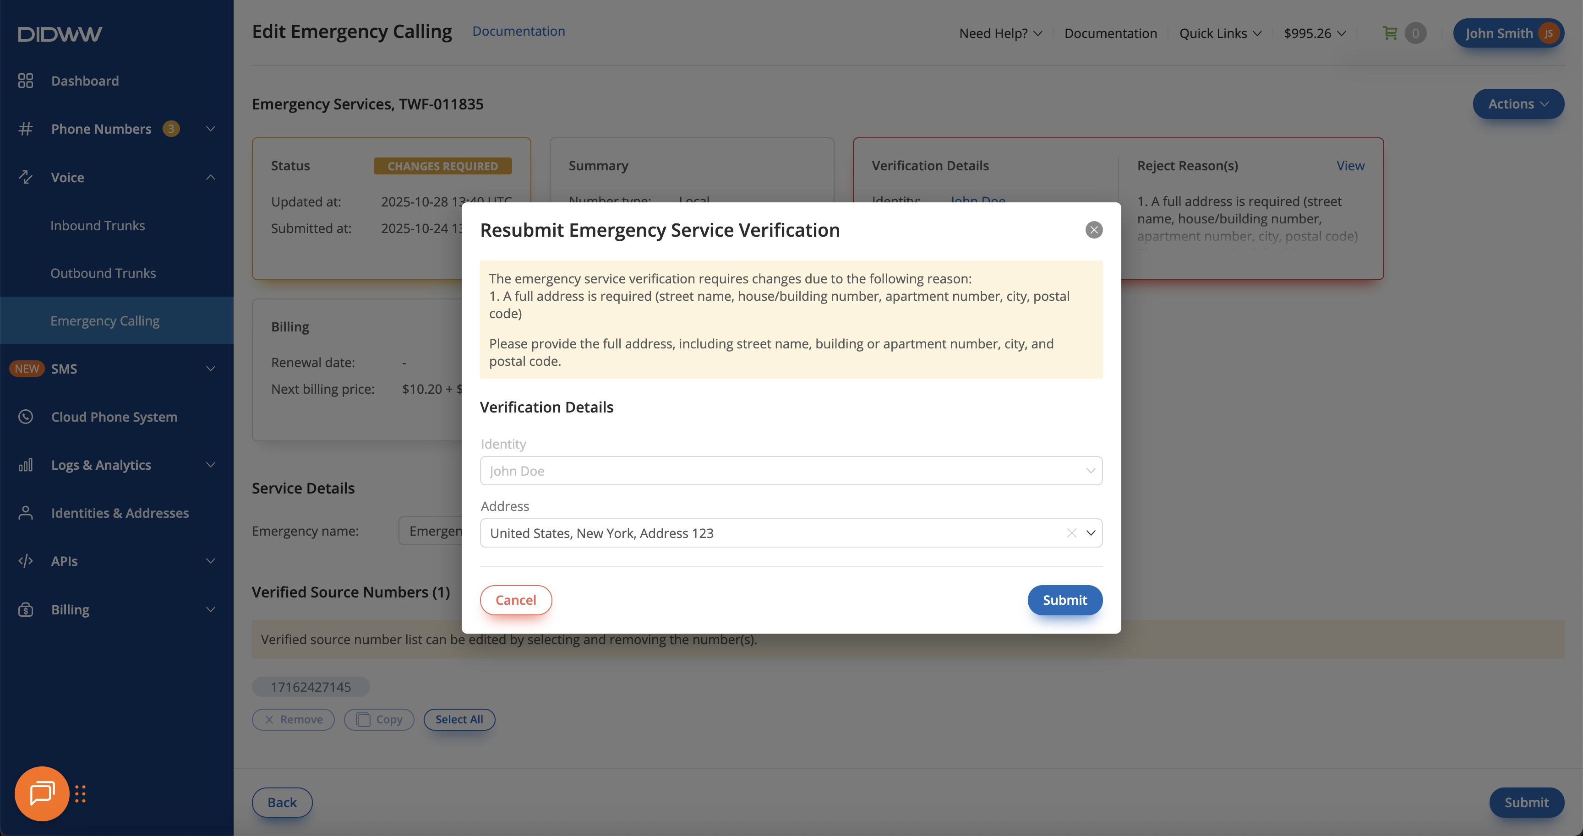The image size is (1583, 836).
Task: Collapse the Voice menu section
Action: (x=210, y=178)
